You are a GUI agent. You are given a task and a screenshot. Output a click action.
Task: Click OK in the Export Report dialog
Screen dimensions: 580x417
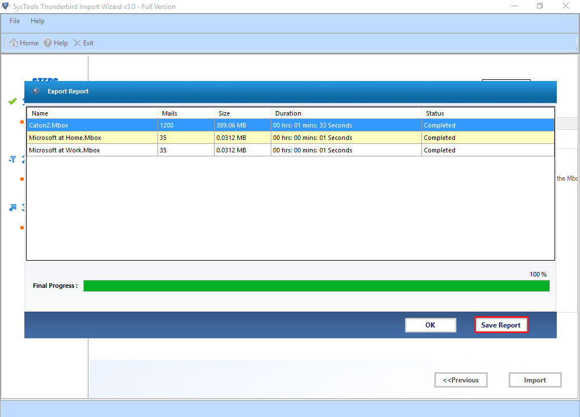tap(430, 325)
